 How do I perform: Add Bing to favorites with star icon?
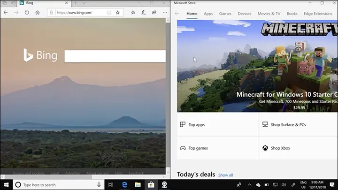[118, 13]
